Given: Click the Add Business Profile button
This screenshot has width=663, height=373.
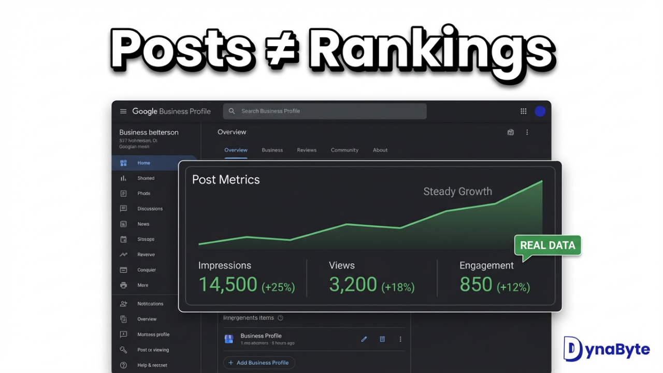Looking at the screenshot, I should point(258,363).
